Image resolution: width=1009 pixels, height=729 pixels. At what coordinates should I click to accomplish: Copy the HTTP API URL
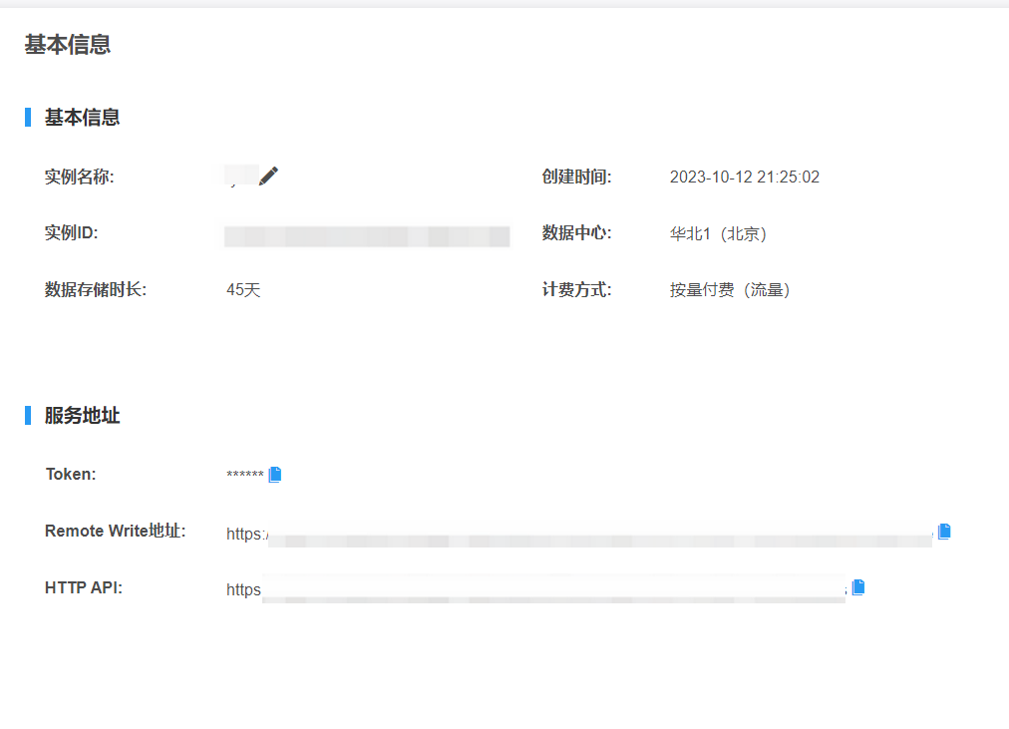[857, 587]
